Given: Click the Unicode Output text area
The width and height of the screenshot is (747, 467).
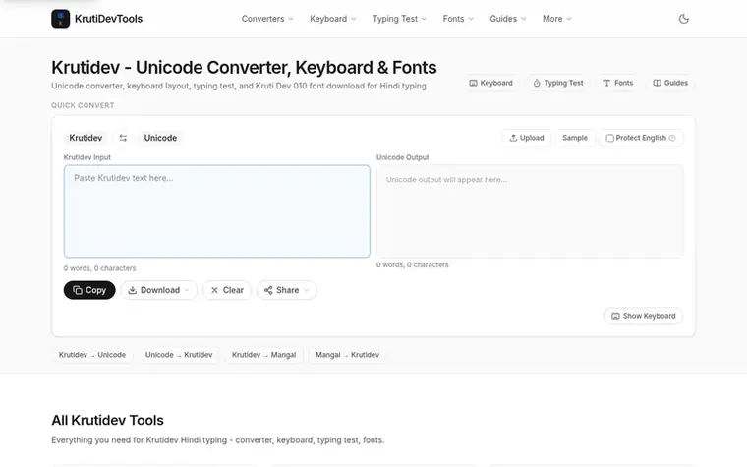Looking at the screenshot, I should [x=530, y=211].
